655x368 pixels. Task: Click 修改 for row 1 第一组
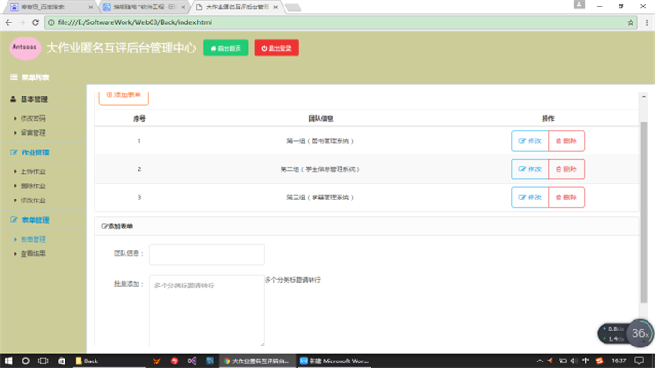(x=530, y=141)
